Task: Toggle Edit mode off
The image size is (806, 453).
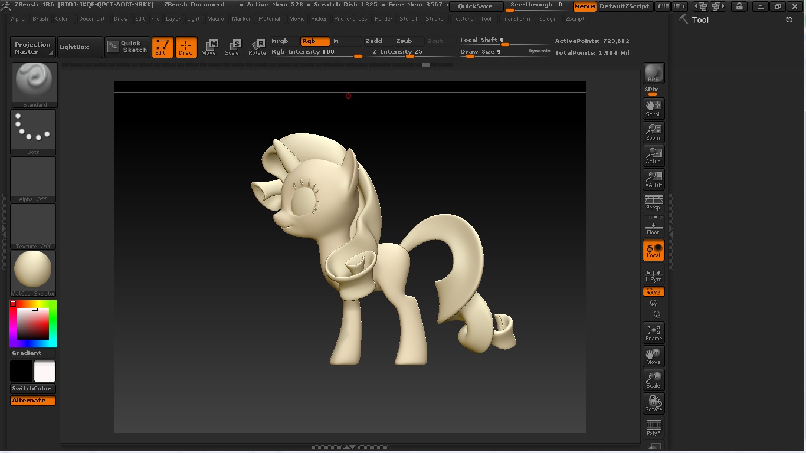Action: pos(163,47)
